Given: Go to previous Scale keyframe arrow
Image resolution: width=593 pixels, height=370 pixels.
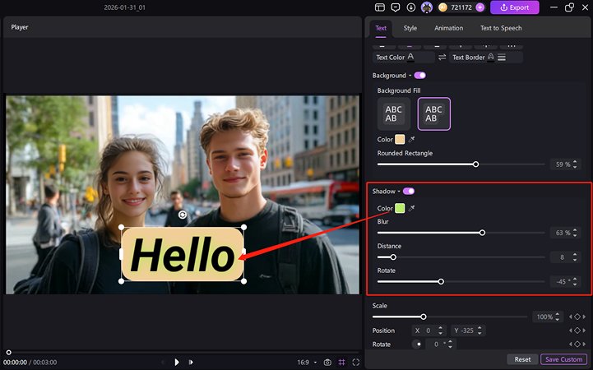Looking at the screenshot, I should point(571,317).
